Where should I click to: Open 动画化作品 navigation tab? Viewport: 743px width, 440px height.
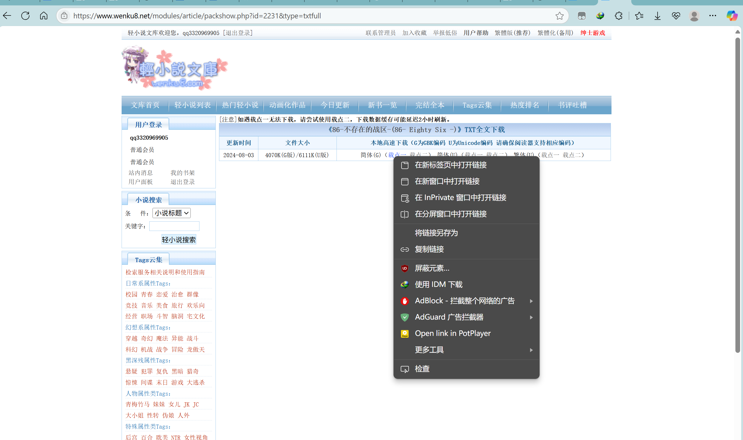(x=287, y=105)
